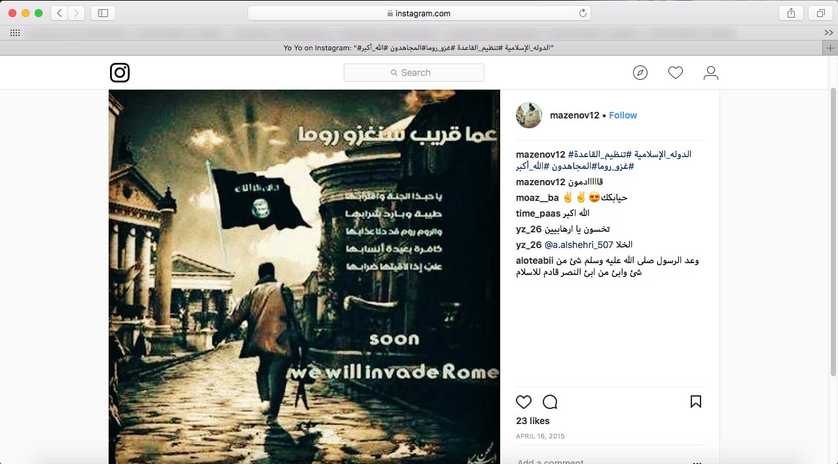This screenshot has width=838, height=464.
Task: Follow the mazenov12 account
Action: tap(623, 115)
